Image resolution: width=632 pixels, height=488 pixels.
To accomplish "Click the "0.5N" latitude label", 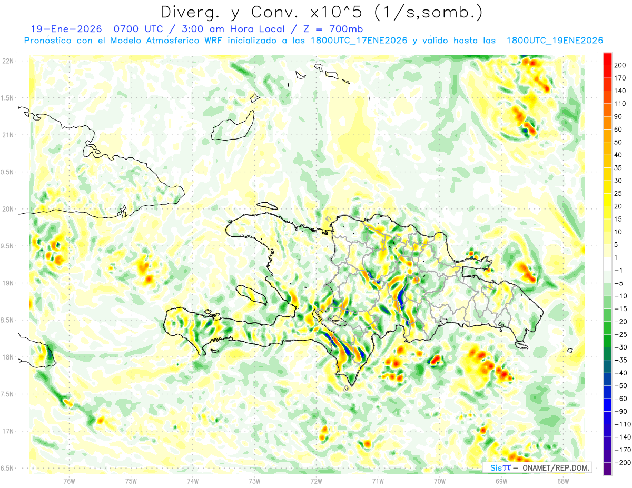I will coord(7,172).
